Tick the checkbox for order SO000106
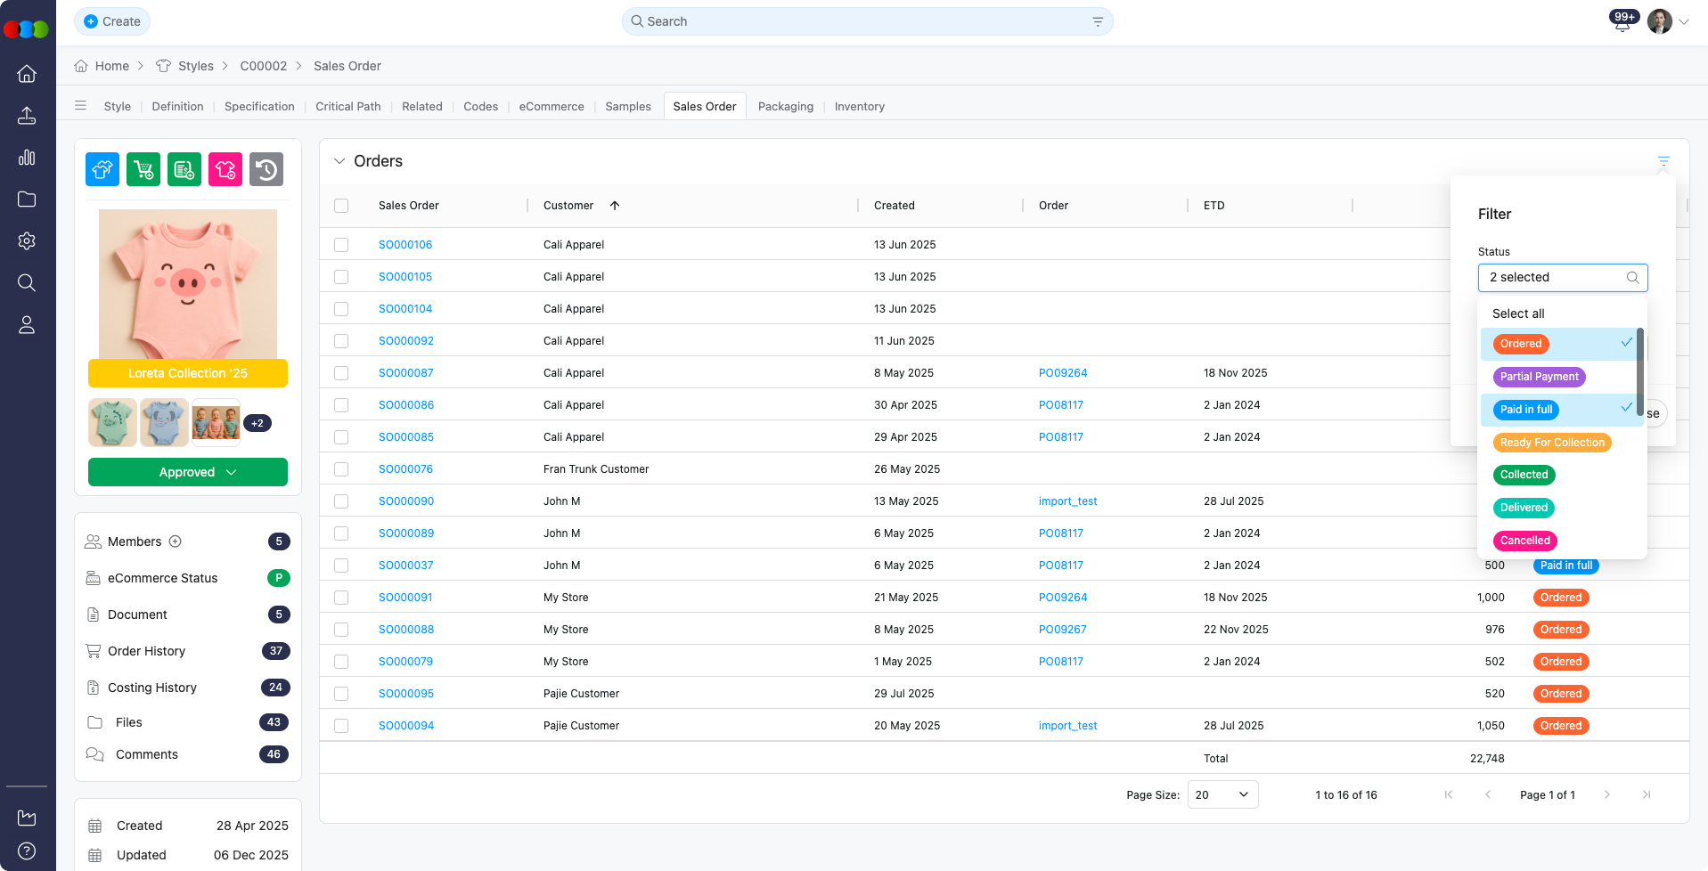1708x871 pixels. 341,245
